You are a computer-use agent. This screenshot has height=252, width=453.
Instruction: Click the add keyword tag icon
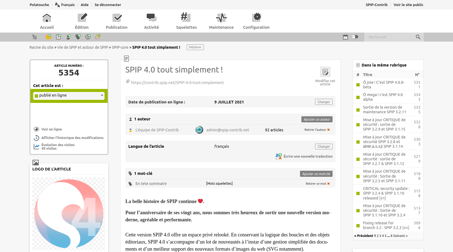coord(78,37)
